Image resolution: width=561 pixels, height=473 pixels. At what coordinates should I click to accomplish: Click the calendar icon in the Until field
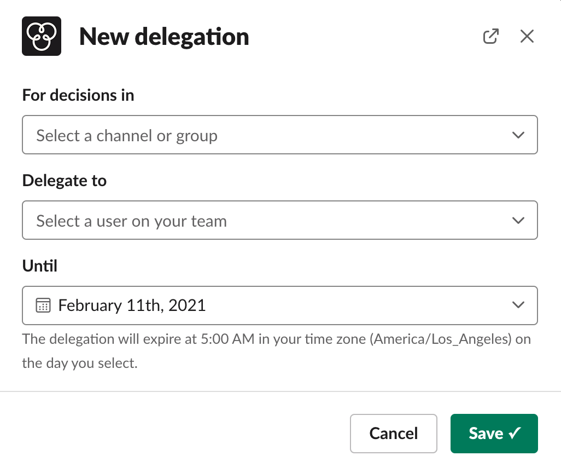pos(42,305)
